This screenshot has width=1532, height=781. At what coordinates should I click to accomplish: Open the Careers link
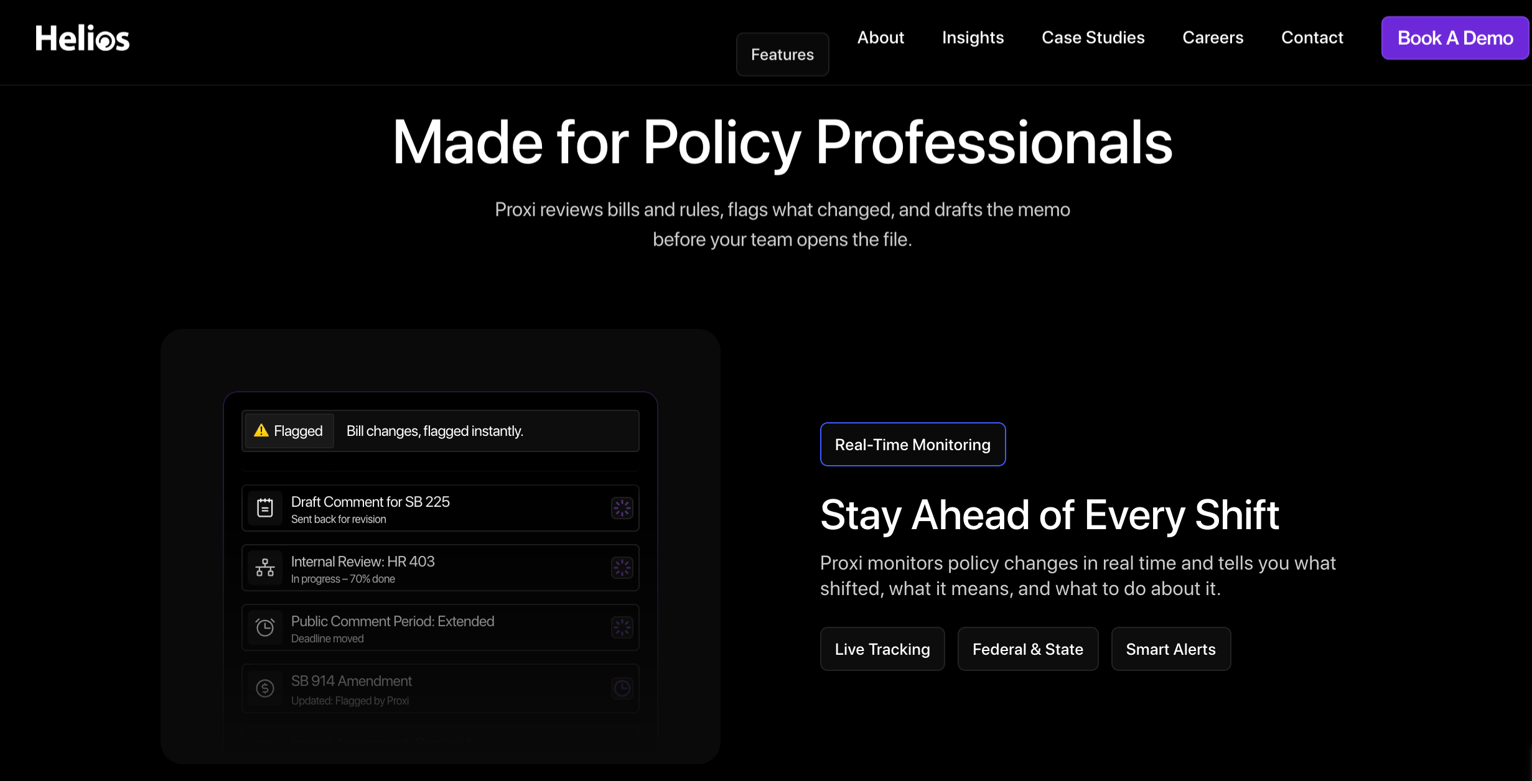(1212, 38)
